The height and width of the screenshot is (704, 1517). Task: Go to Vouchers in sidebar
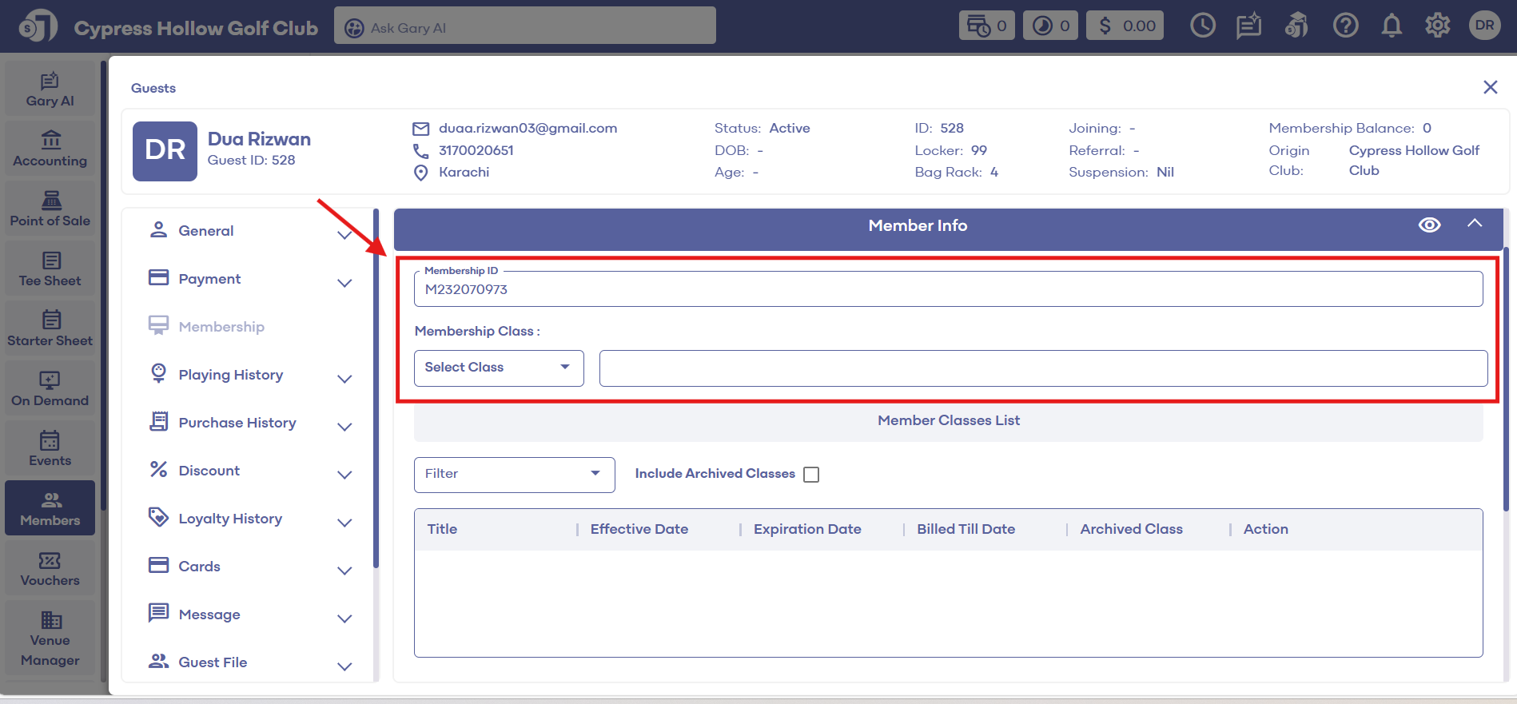50,569
